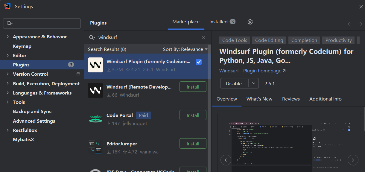Open the Sort By Relevance dropdown

click(185, 49)
